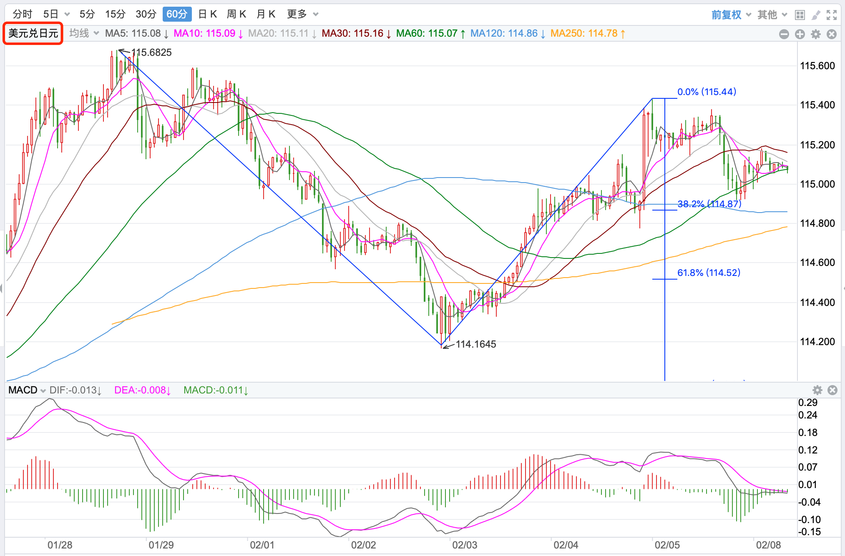The image size is (845, 556).
Task: Enter fullscreen chart mode
Action: (832, 15)
